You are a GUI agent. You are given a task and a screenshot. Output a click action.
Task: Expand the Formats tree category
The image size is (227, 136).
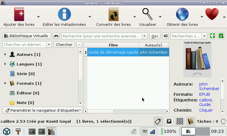pyautogui.click(x=5, y=83)
